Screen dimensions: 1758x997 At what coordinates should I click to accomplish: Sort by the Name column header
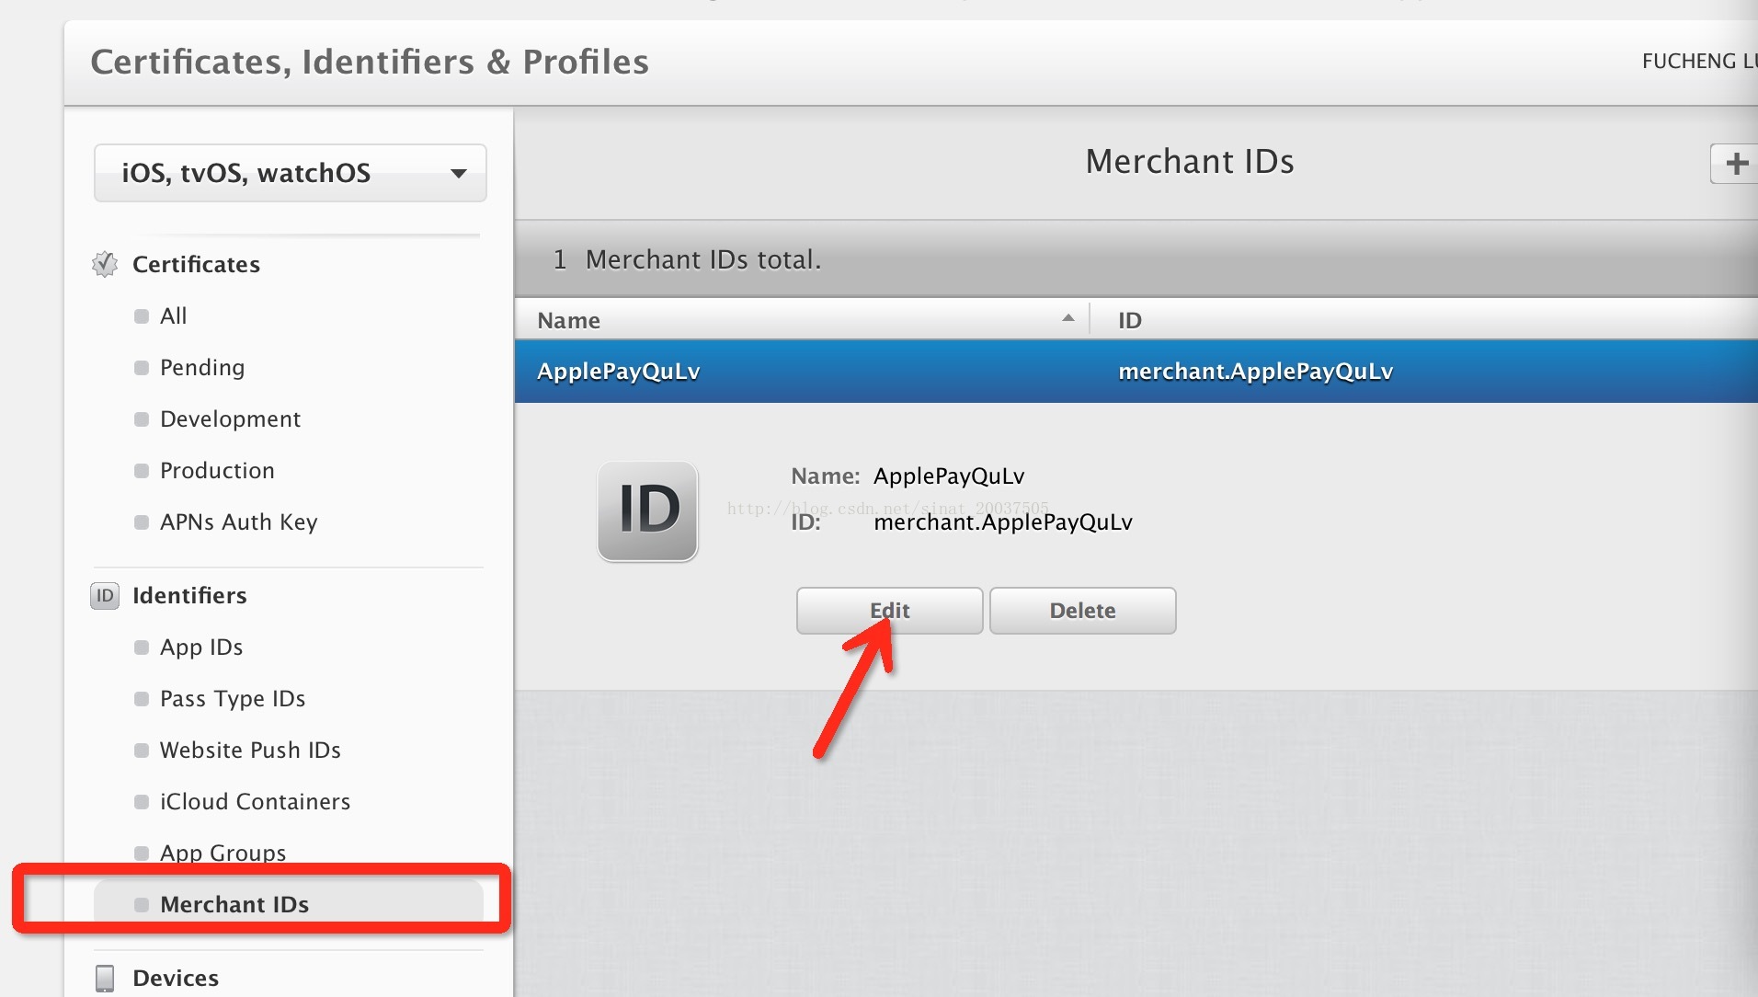tap(802, 320)
